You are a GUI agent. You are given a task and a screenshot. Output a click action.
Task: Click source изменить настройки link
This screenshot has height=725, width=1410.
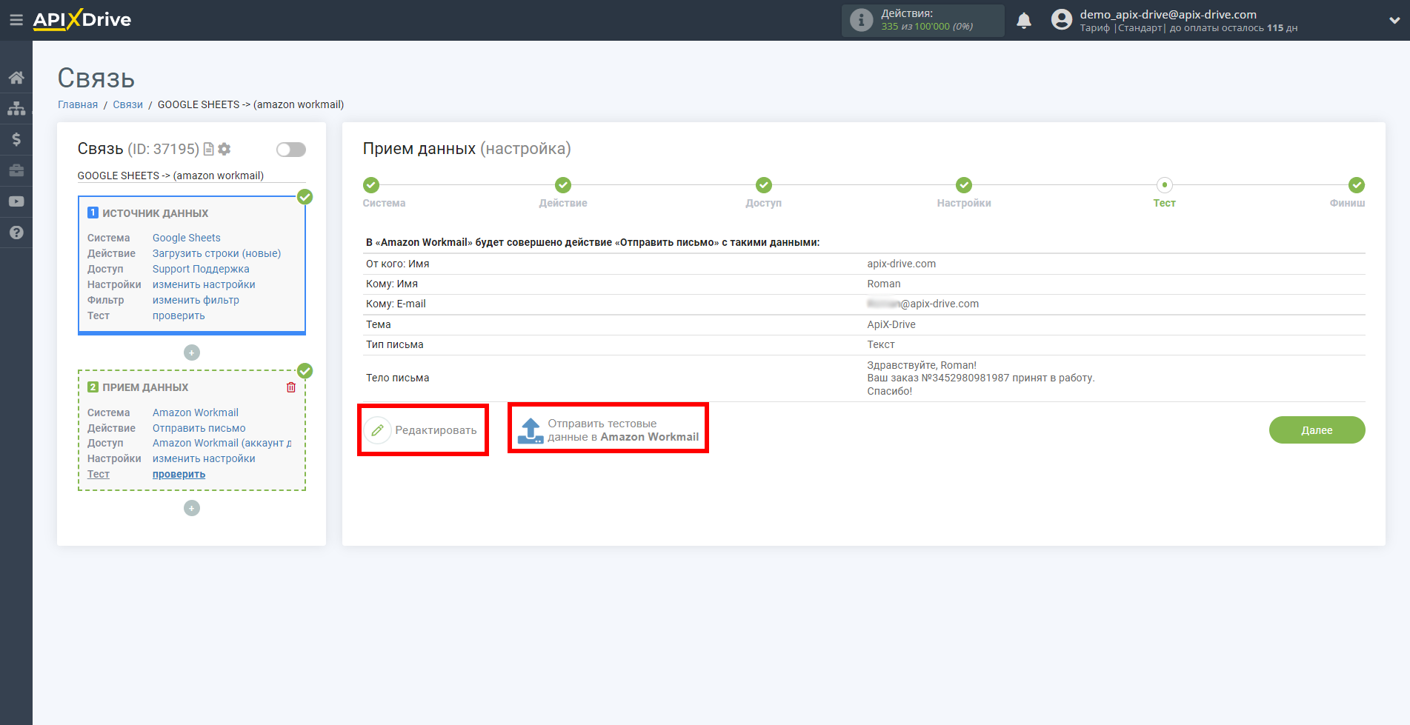(204, 284)
